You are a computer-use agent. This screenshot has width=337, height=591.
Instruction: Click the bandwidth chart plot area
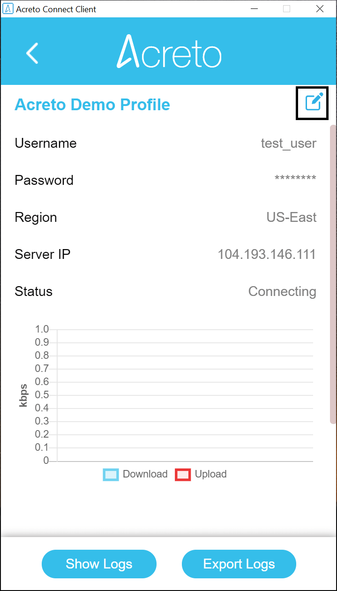click(x=185, y=395)
